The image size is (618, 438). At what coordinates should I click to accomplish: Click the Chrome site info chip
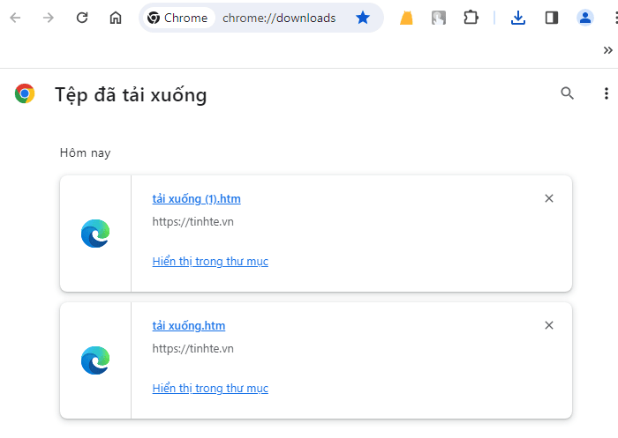177,18
